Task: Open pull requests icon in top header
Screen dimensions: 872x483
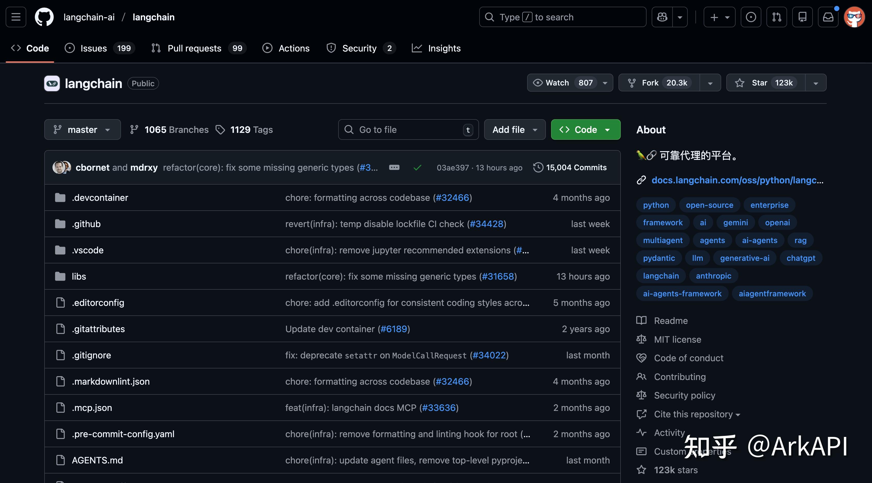Action: [777, 17]
